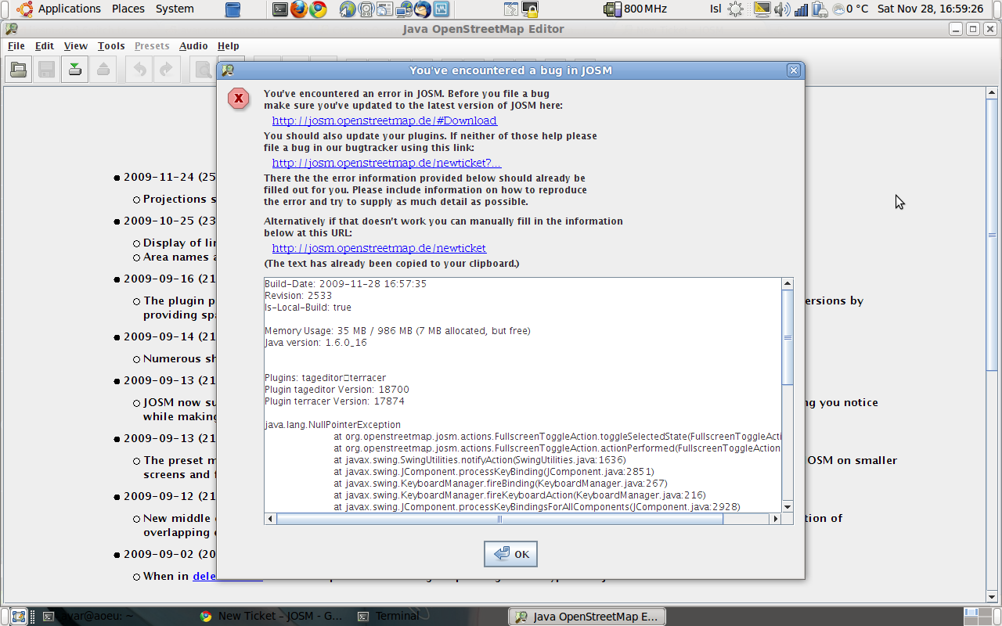The image size is (1002, 626).
Task: Launch Google Chrome from the top panel
Action: point(318,9)
